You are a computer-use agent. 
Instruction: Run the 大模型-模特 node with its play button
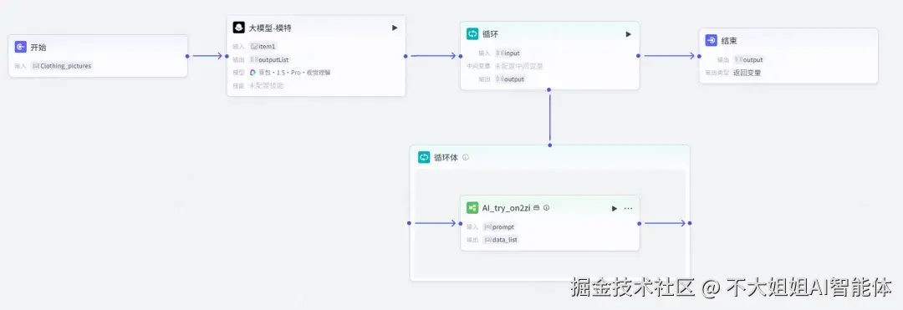pos(395,28)
